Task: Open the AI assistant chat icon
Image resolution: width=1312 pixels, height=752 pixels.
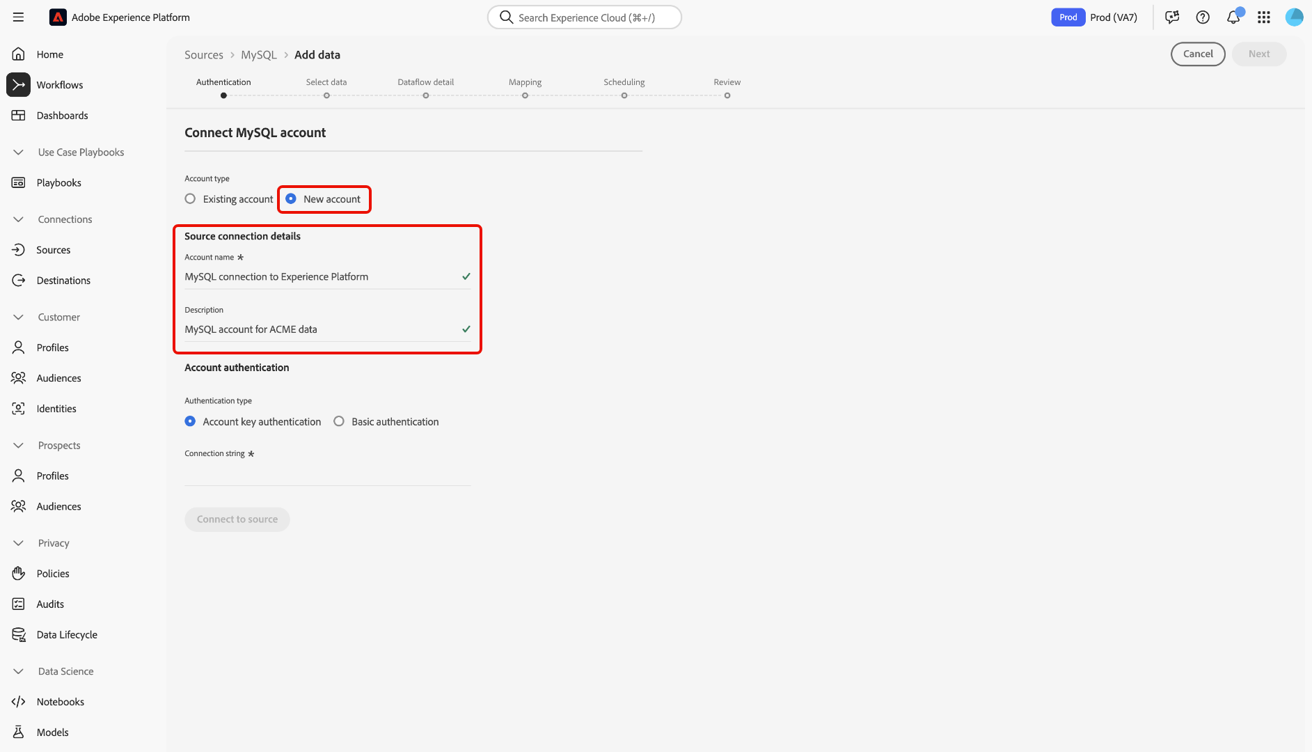Action: coord(1172,17)
